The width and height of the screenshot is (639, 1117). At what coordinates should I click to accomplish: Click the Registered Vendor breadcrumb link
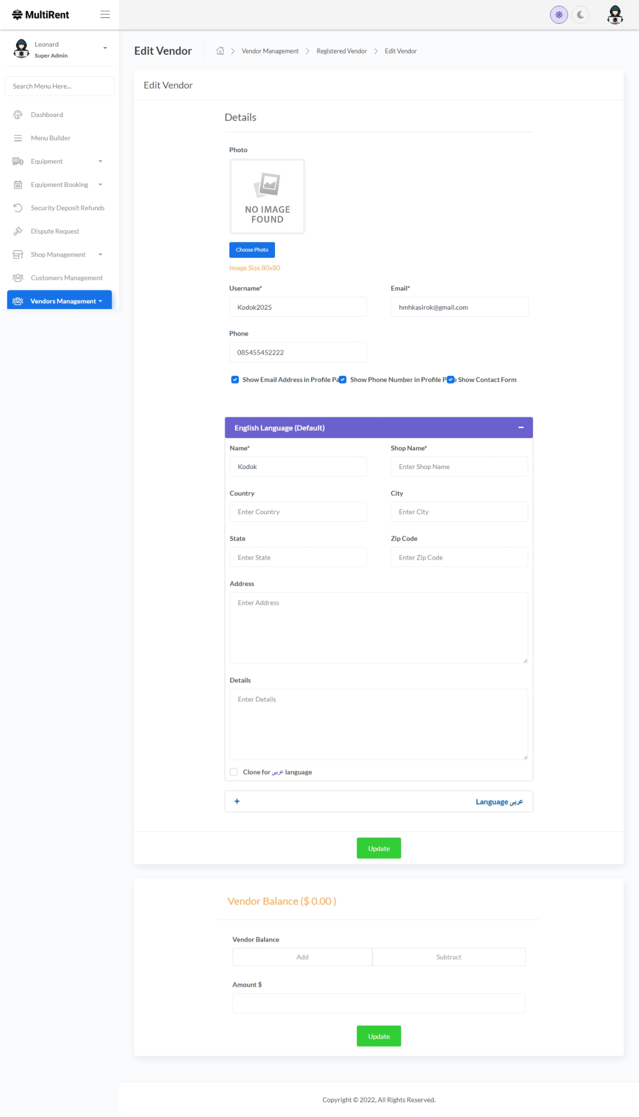341,51
